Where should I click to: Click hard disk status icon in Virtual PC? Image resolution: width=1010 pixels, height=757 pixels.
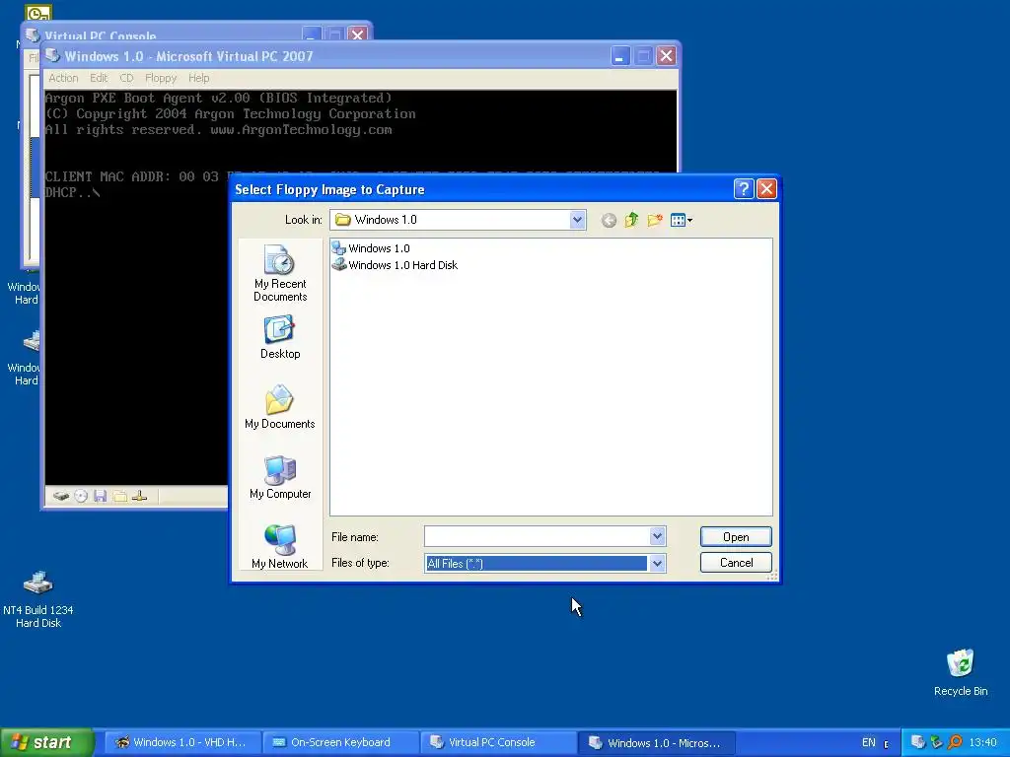(x=60, y=496)
